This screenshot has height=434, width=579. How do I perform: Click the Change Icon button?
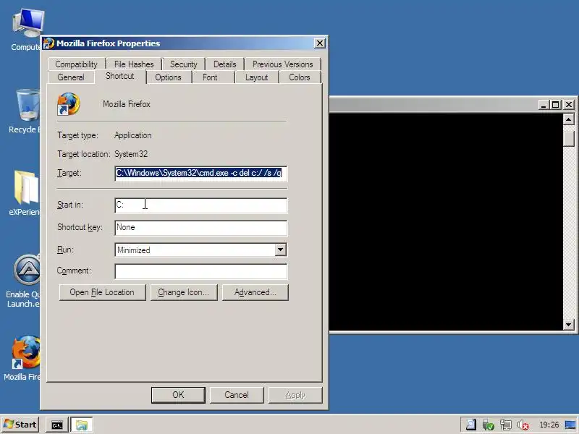pyautogui.click(x=184, y=292)
